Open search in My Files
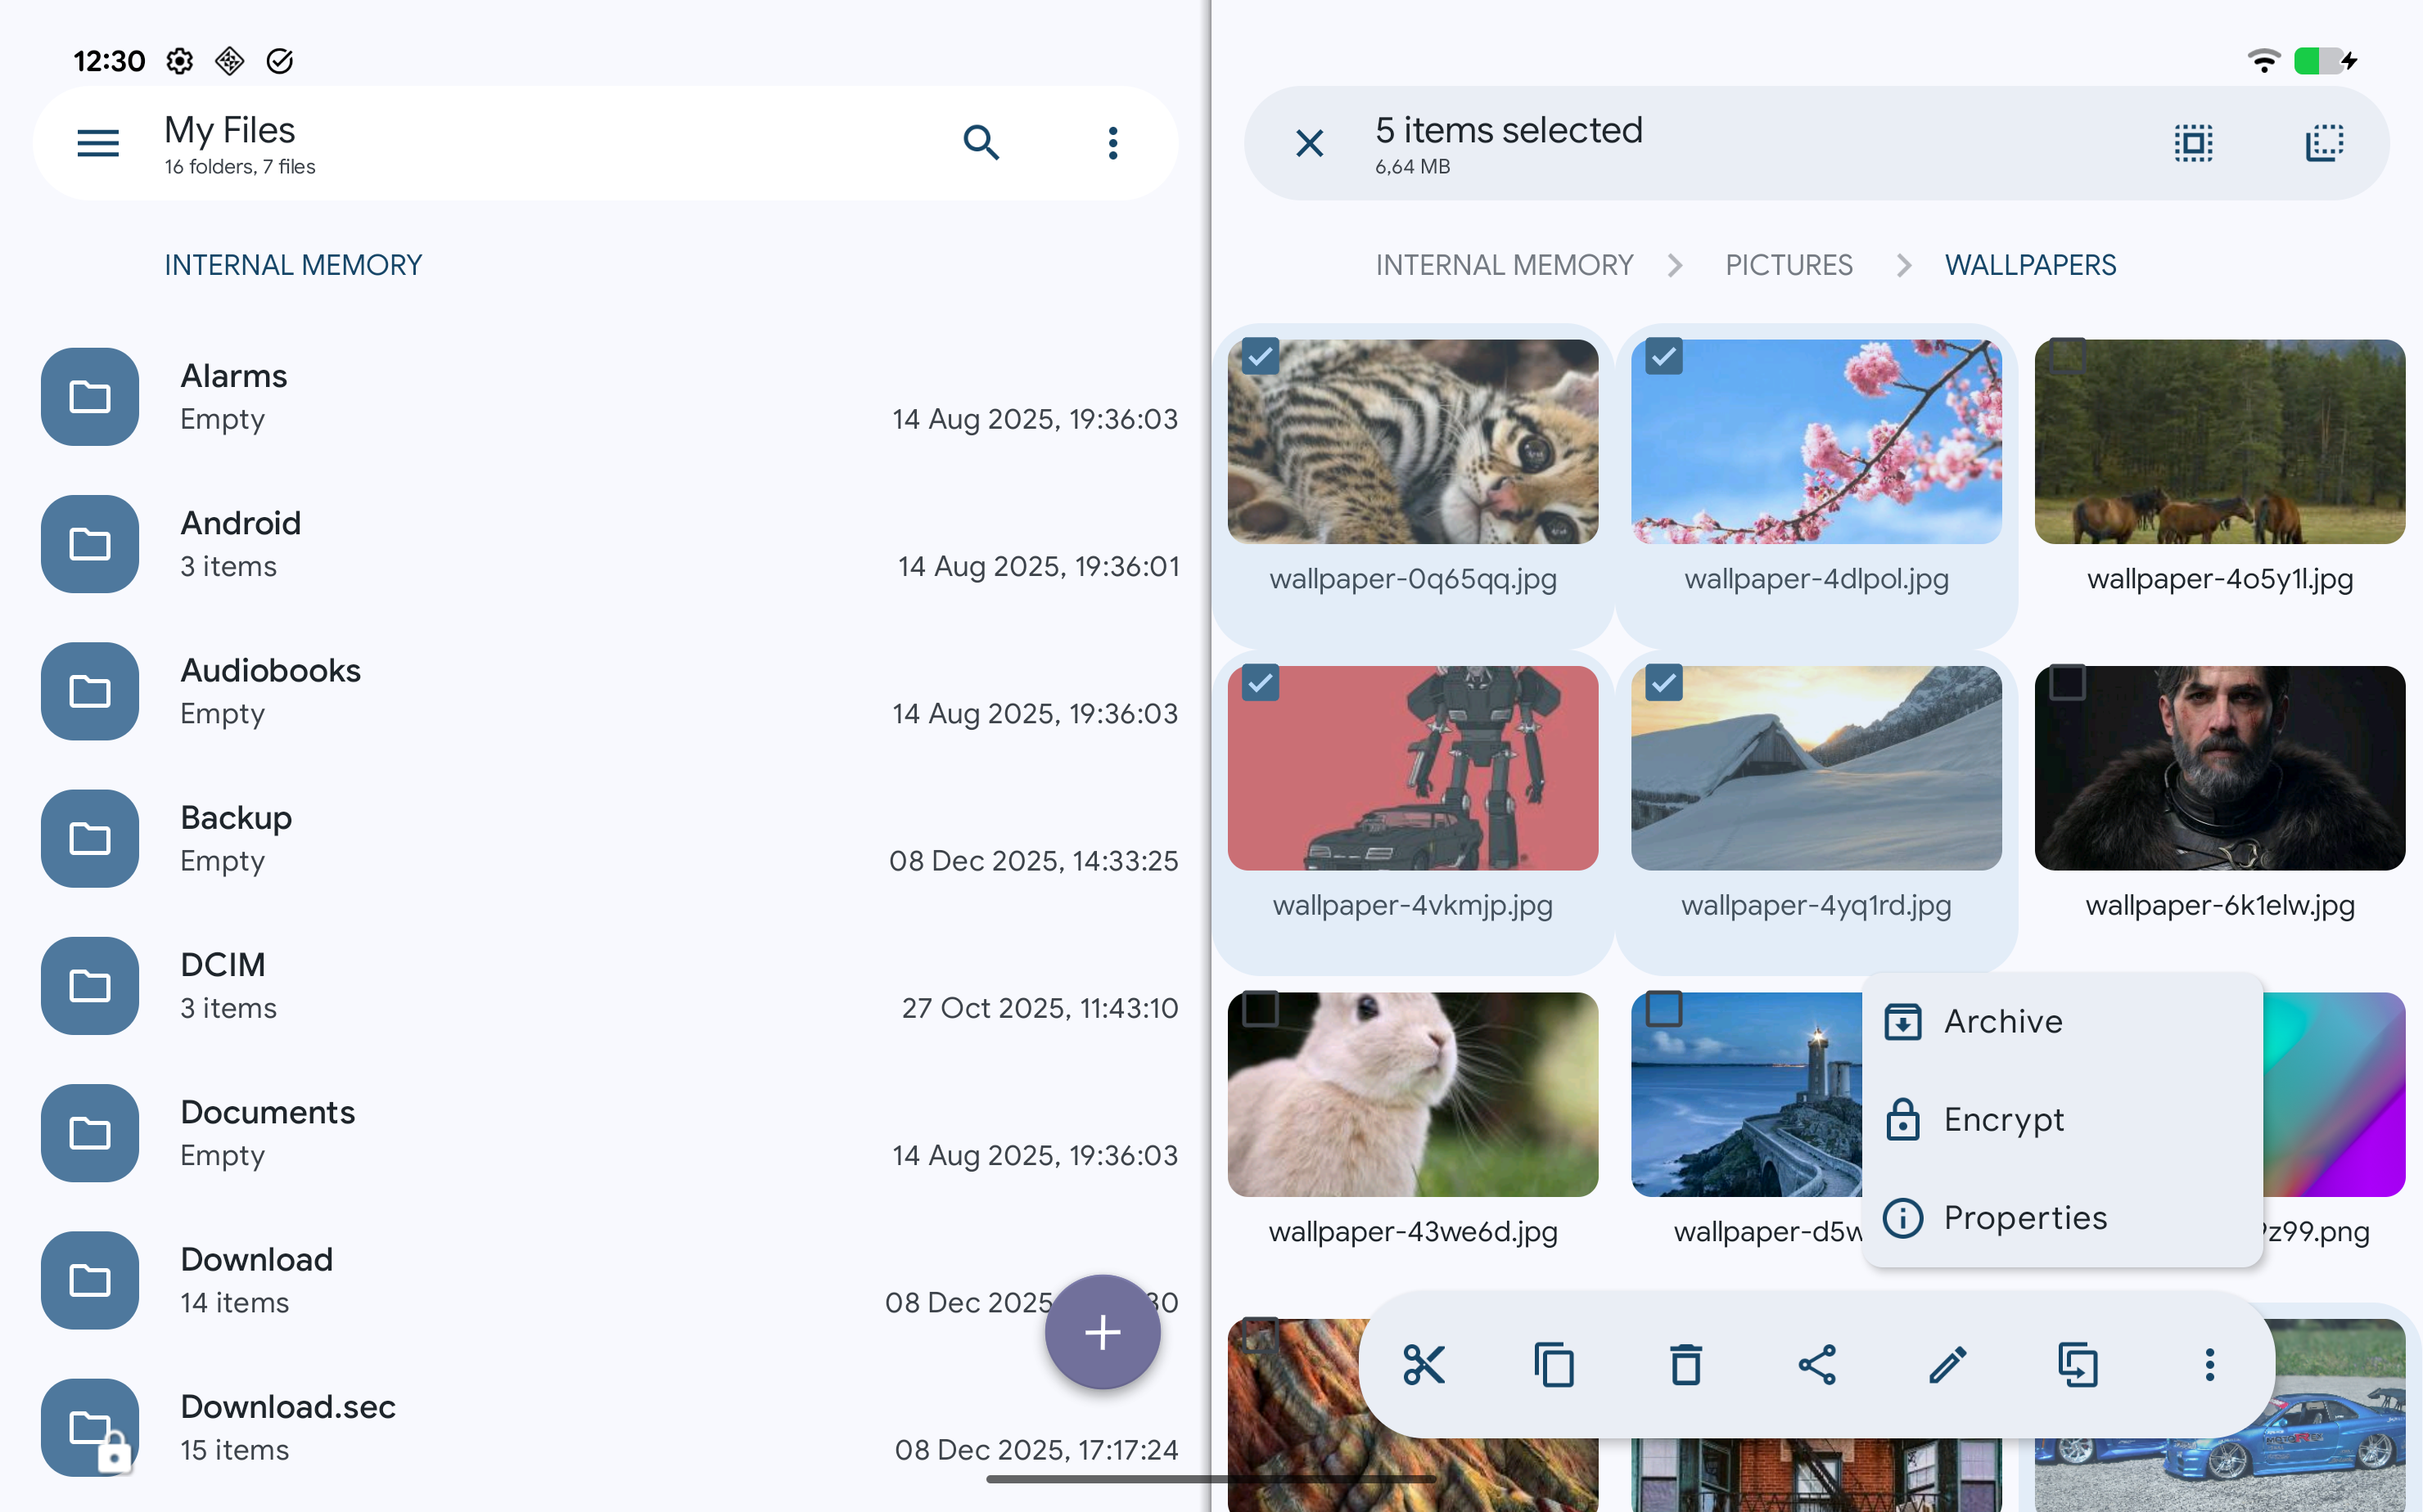The image size is (2423, 1512). pyautogui.click(x=981, y=143)
